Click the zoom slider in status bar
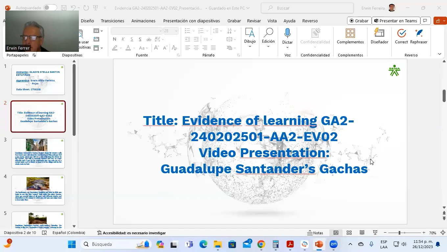The height and width of the screenshot is (252, 447). (399, 233)
